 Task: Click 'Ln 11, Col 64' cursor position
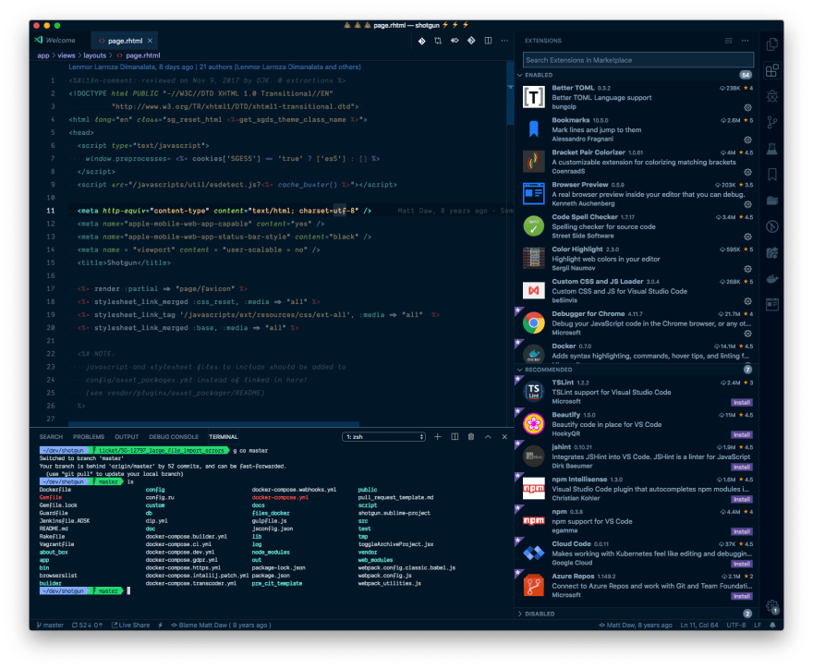[x=699, y=625]
